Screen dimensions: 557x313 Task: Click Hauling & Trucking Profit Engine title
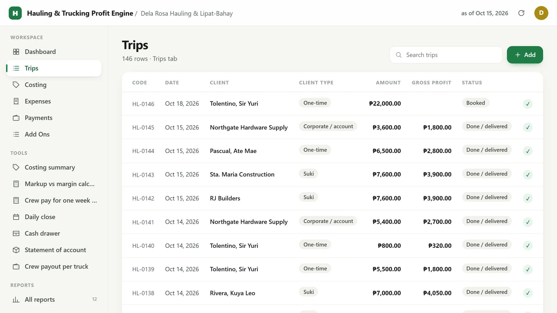pos(80,13)
